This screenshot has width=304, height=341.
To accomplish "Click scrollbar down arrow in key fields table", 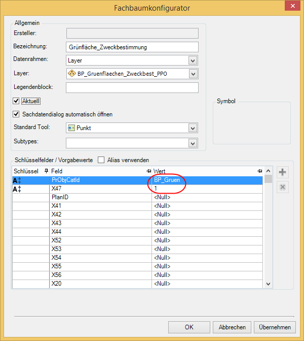I will click(x=268, y=285).
